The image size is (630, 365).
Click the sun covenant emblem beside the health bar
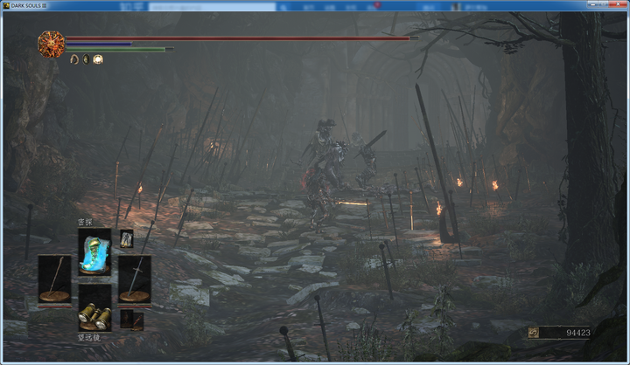51,45
